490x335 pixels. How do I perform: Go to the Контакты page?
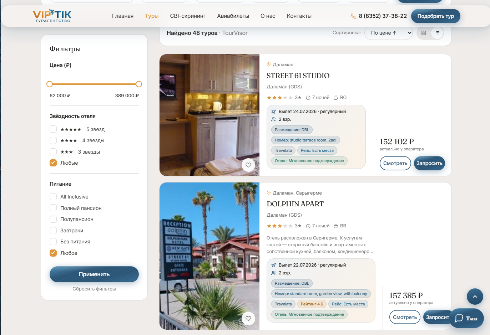click(x=299, y=16)
